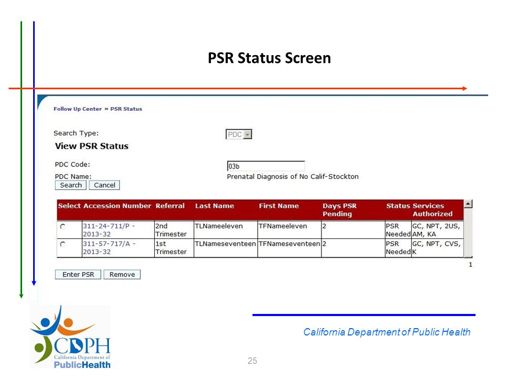Click the Accession Number column header

coord(117,206)
